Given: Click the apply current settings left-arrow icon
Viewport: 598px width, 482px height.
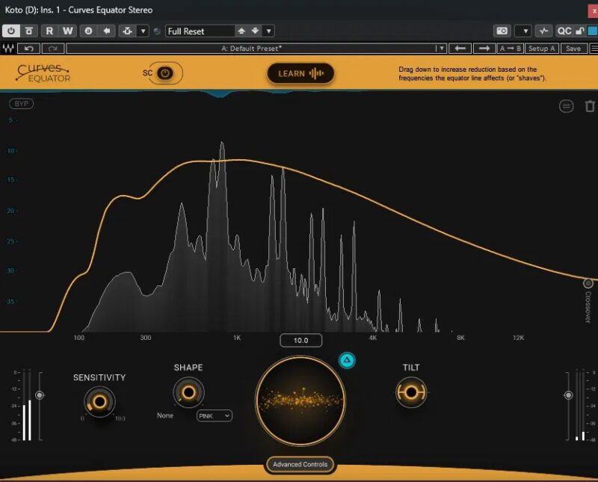Looking at the screenshot, I should coord(107,31).
